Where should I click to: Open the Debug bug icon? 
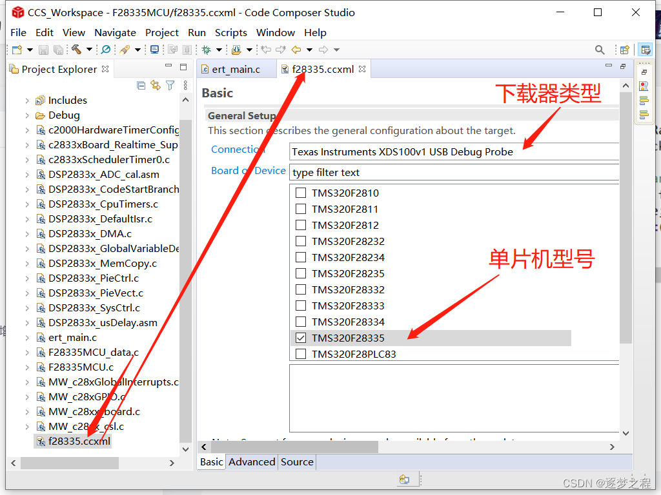click(x=207, y=49)
